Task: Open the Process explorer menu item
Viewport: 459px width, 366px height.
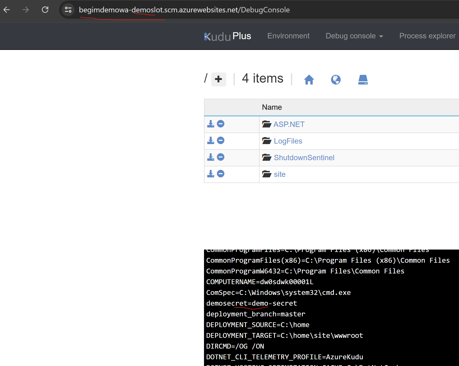Action: click(x=427, y=36)
